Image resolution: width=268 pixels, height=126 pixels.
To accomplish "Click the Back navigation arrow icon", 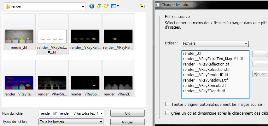I will pyautogui.click(x=92, y=7).
